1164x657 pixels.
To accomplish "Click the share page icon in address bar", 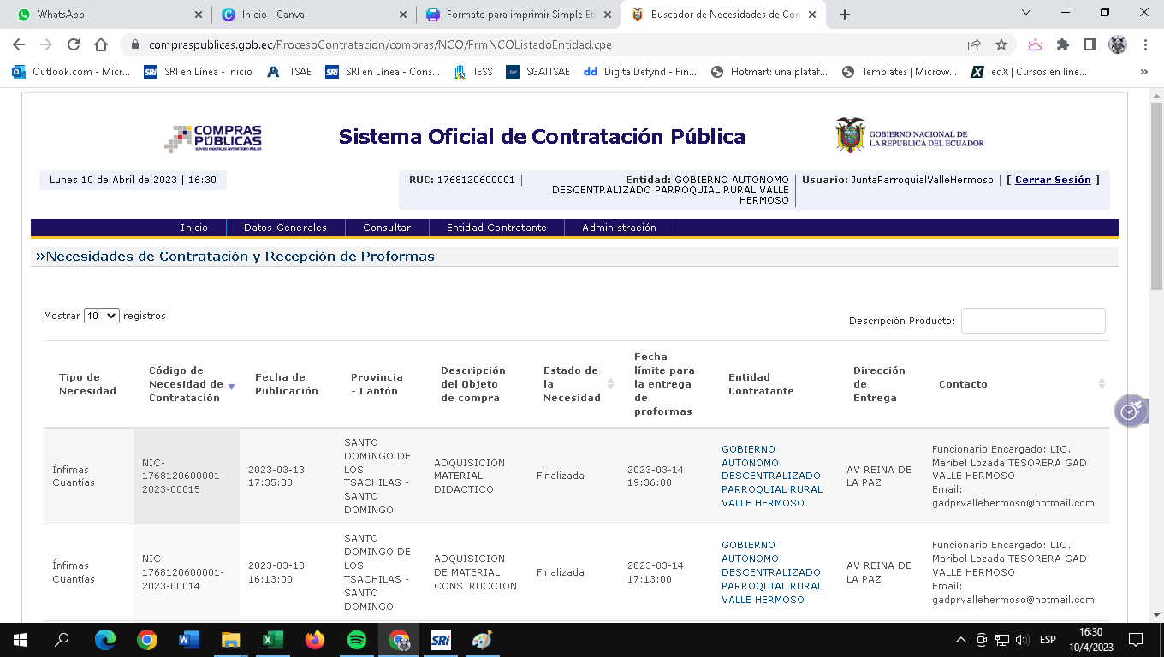I will [974, 44].
